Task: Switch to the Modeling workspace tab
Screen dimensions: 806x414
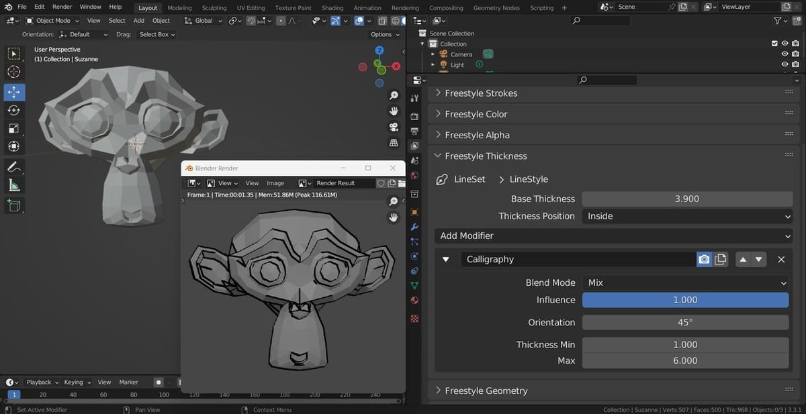Action: 179,8
